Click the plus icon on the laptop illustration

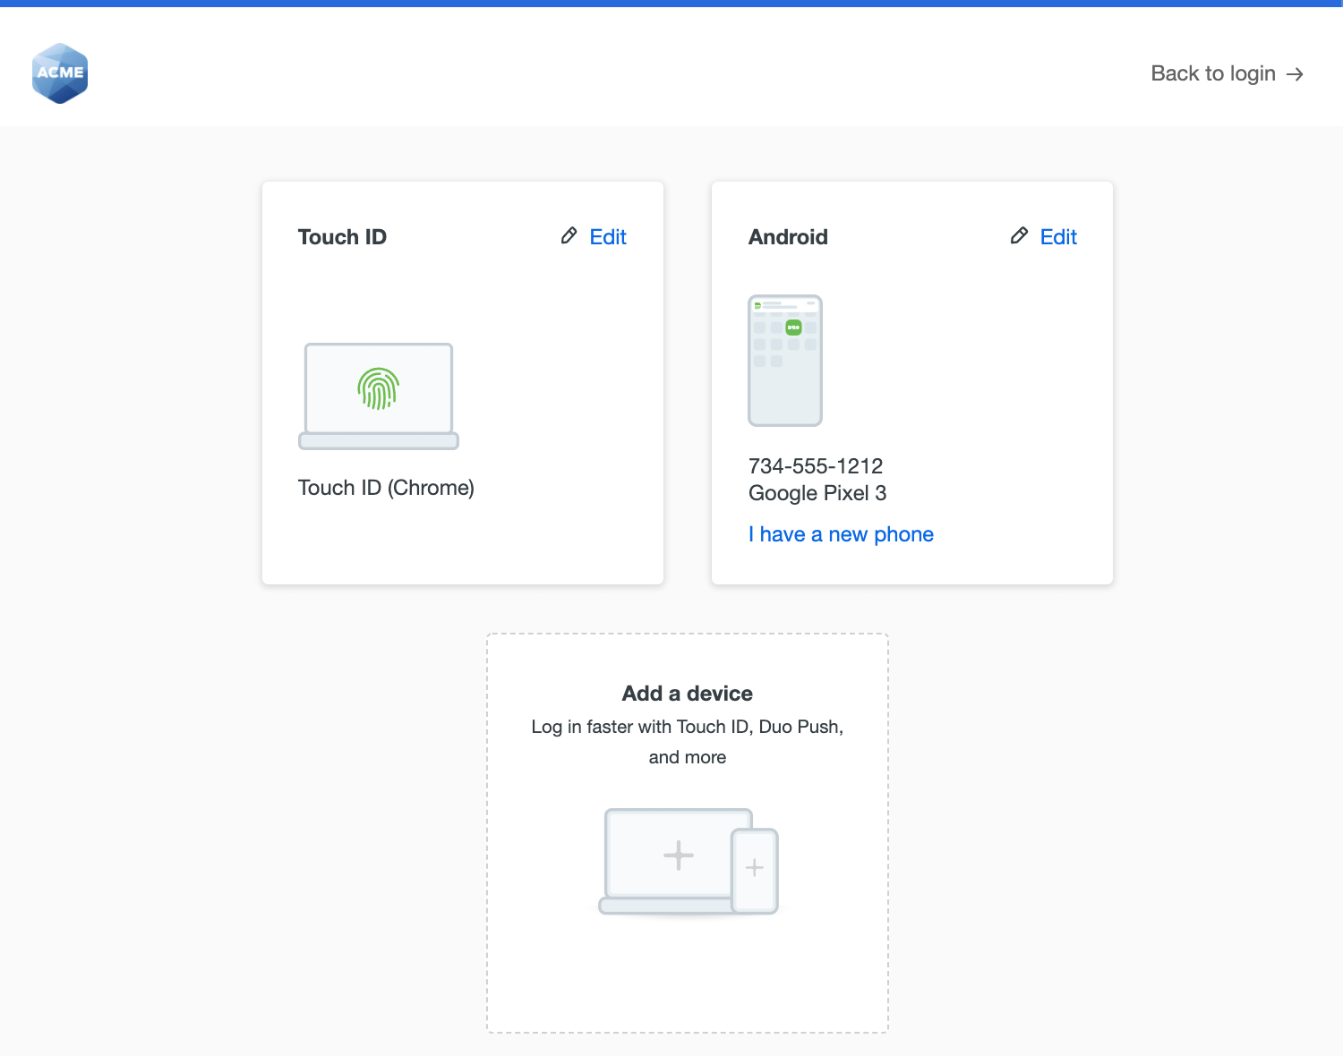pos(679,855)
